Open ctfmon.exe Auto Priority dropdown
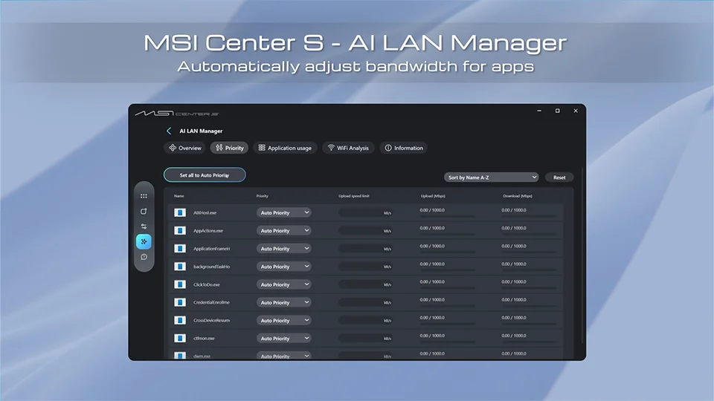Viewport: 714px width, 401px height. tap(284, 339)
